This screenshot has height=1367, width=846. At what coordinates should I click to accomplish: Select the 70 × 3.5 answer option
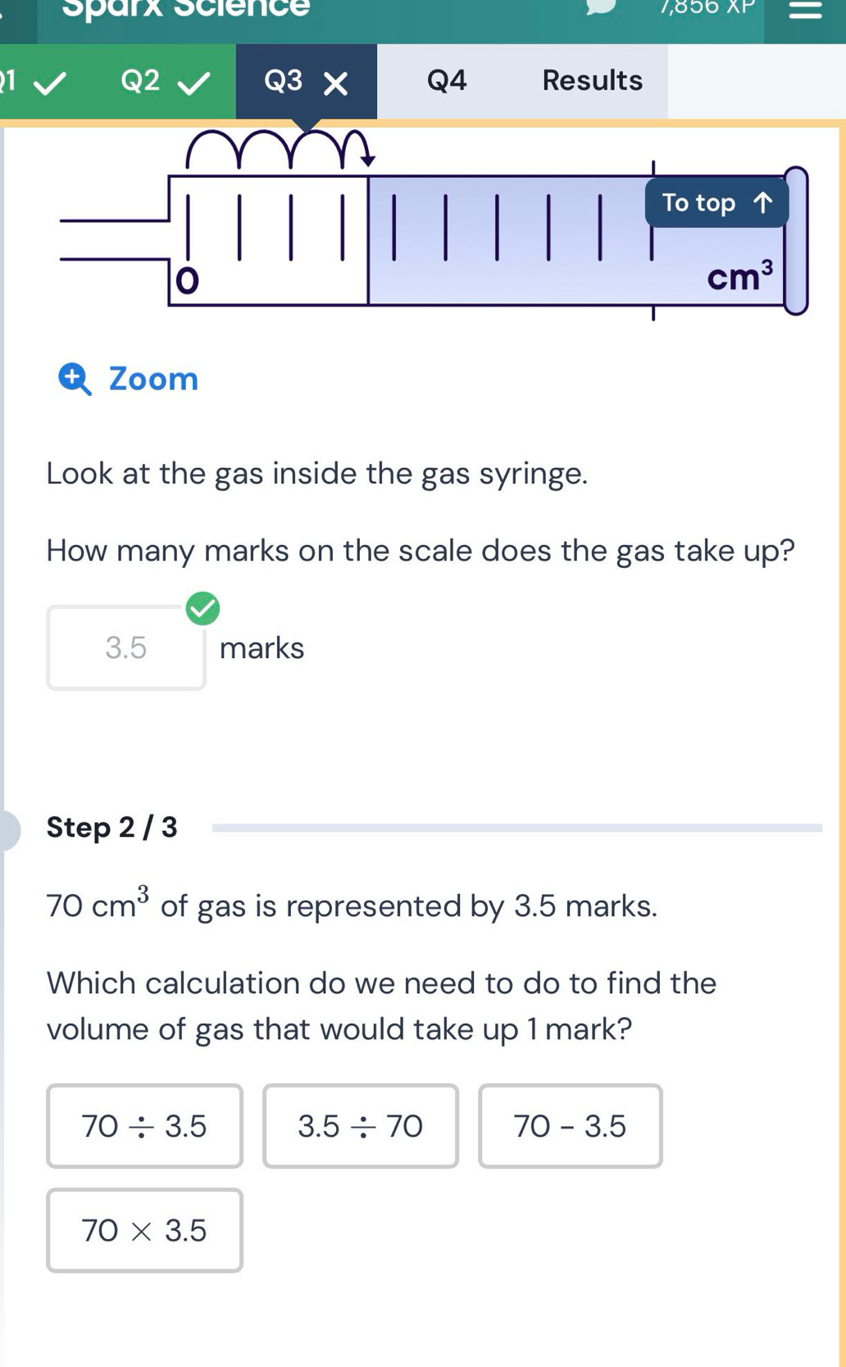tap(144, 1230)
